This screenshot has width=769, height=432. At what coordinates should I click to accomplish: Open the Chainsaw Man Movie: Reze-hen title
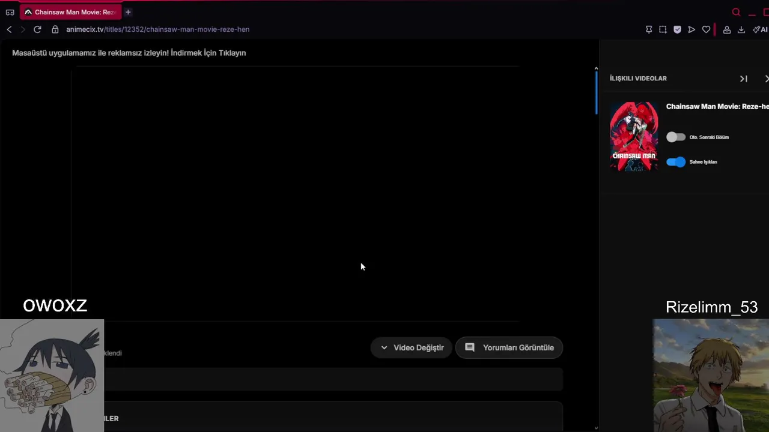717,106
